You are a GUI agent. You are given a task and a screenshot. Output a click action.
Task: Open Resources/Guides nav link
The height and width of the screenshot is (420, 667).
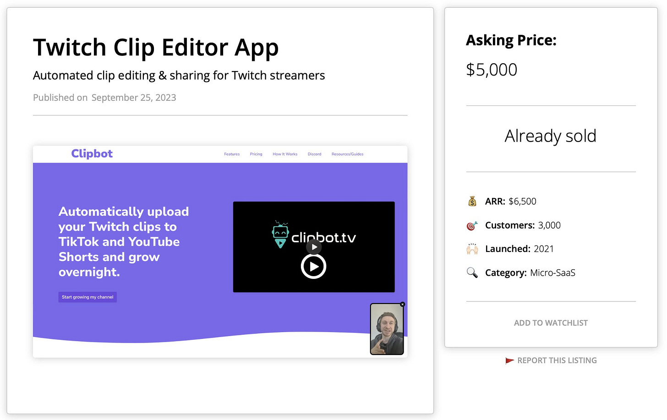pos(347,154)
